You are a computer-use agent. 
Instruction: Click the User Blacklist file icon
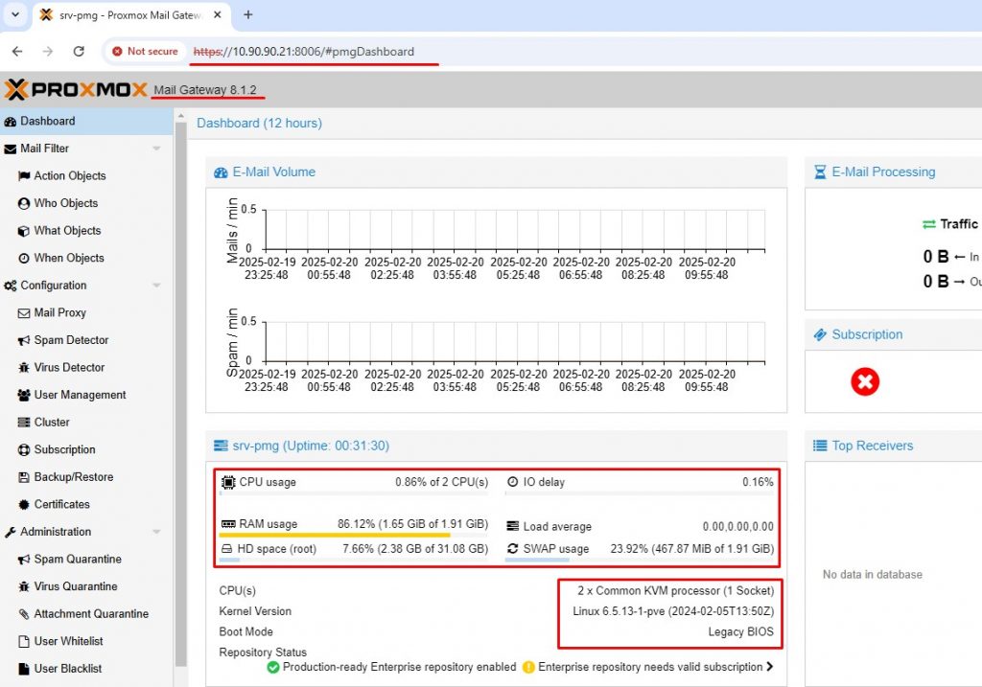tap(24, 669)
